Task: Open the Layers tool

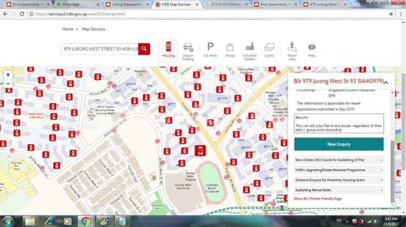Action: [269, 49]
